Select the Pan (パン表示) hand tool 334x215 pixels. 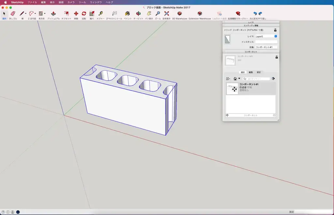point(149,14)
